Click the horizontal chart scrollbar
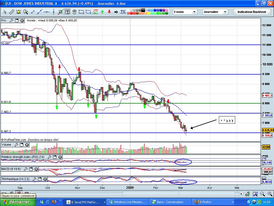 179,194
